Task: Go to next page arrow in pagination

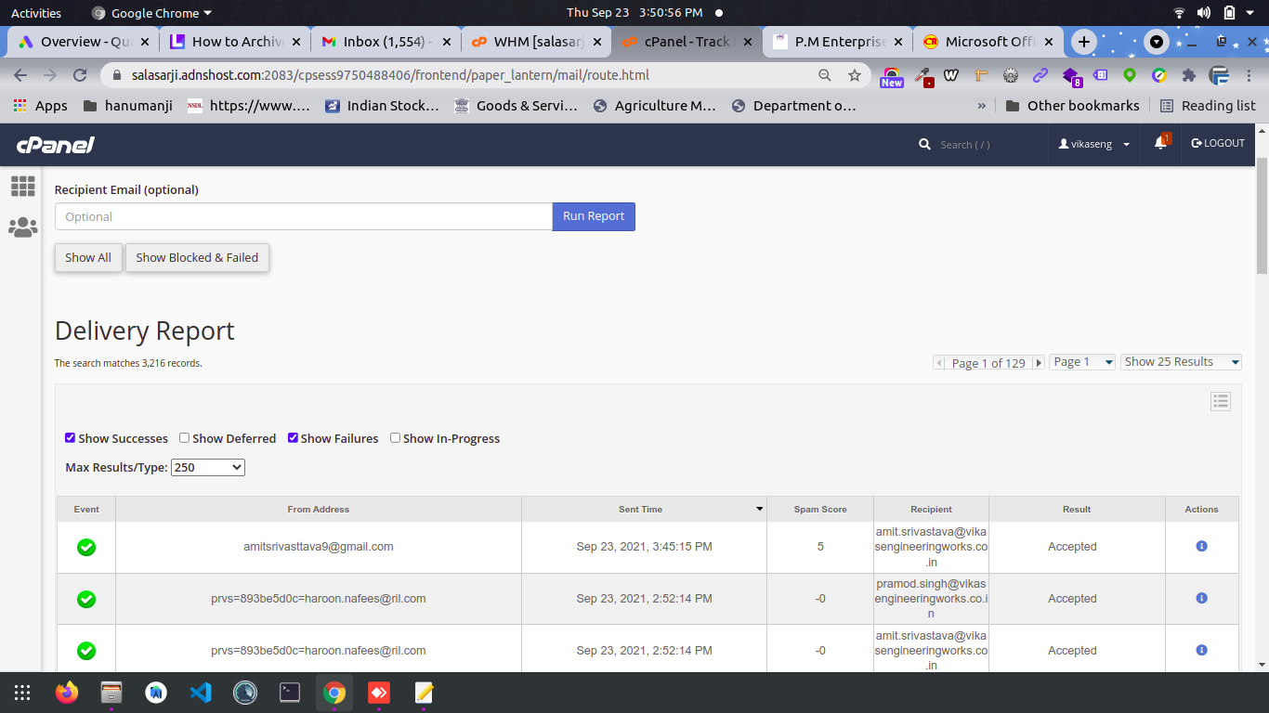Action: [1039, 363]
